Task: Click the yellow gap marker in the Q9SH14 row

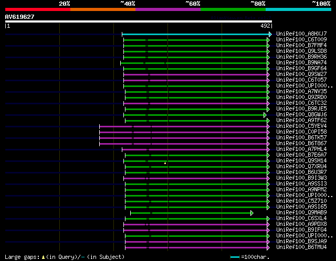Action: pos(165,163)
